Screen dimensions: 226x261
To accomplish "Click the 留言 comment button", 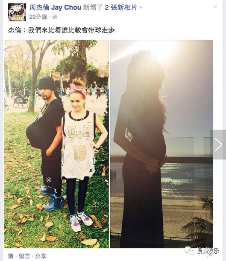I will [24, 256].
